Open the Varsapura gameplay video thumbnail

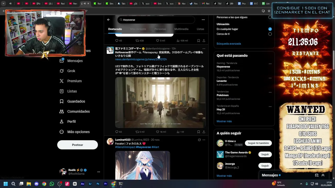[x=160, y=102]
